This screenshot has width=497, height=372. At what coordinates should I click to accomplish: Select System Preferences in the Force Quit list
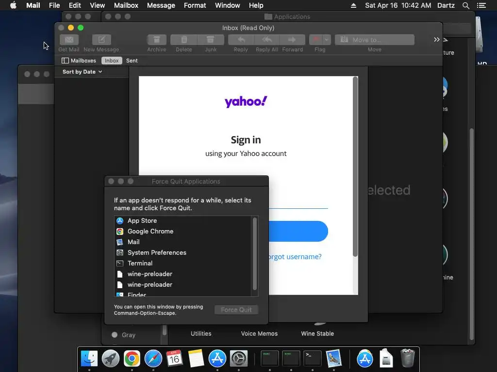pos(183,253)
